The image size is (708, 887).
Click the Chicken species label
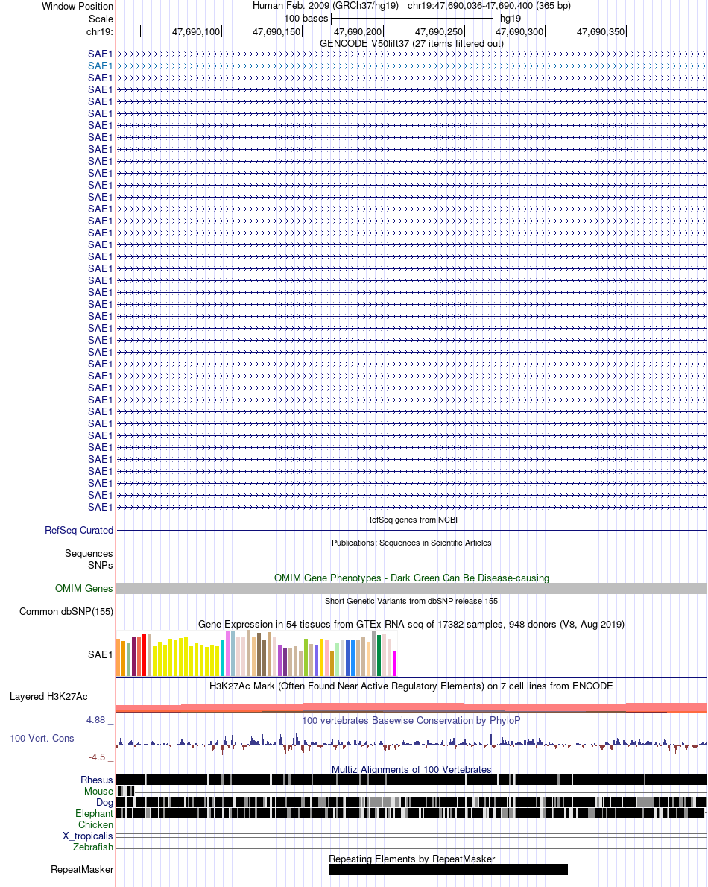coord(95,825)
